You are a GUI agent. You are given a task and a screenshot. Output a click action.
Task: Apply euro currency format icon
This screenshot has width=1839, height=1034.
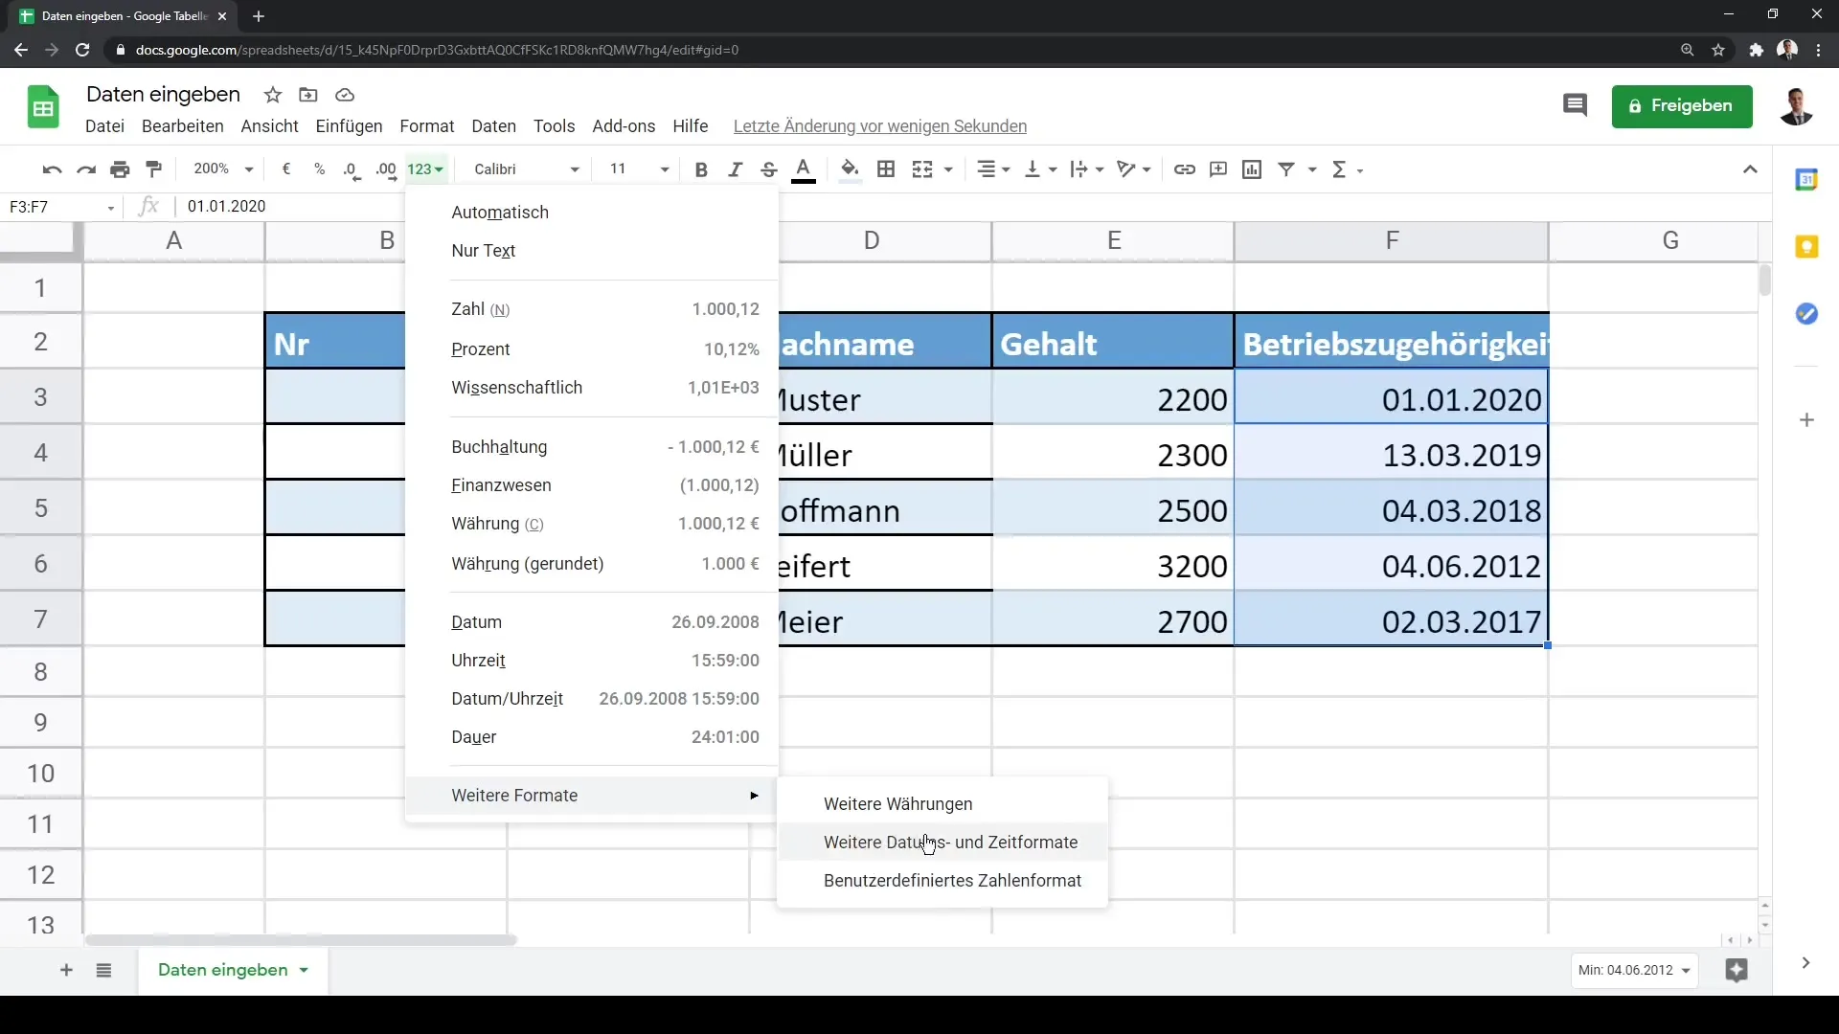pyautogui.click(x=285, y=169)
